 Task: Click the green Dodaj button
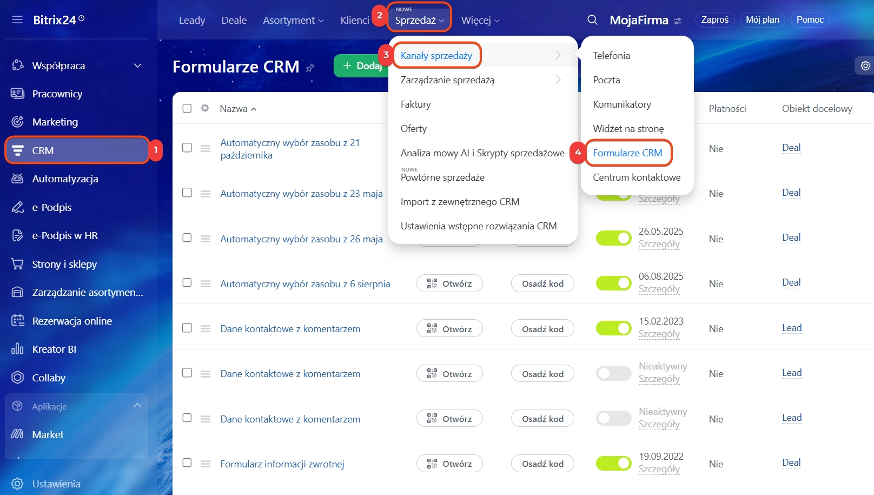coord(361,65)
